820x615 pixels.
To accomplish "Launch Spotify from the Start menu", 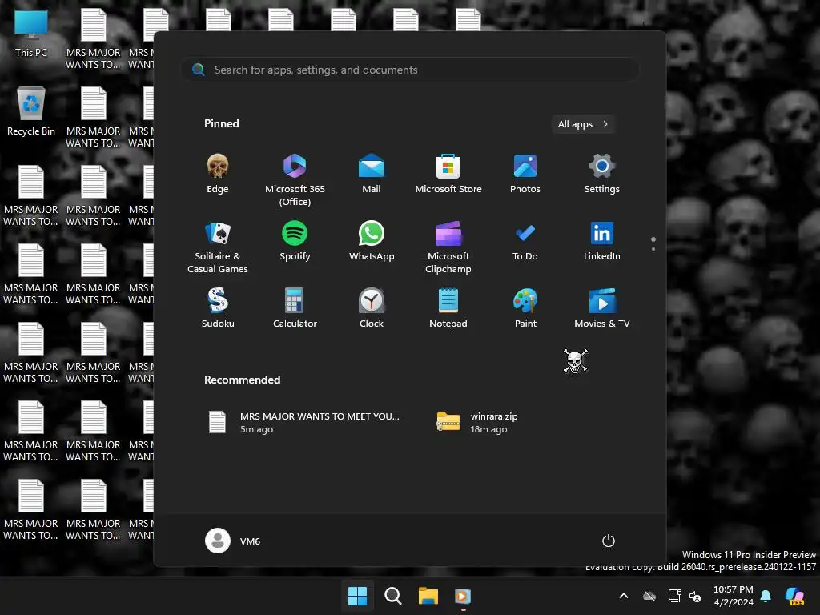I will click(295, 242).
